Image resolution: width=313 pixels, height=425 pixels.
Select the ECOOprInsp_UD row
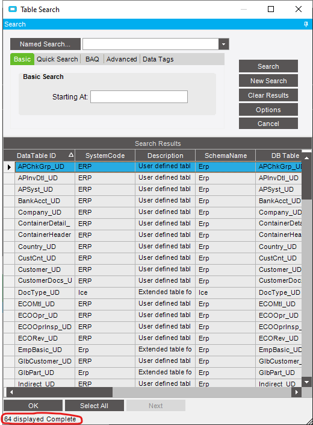coord(153,327)
